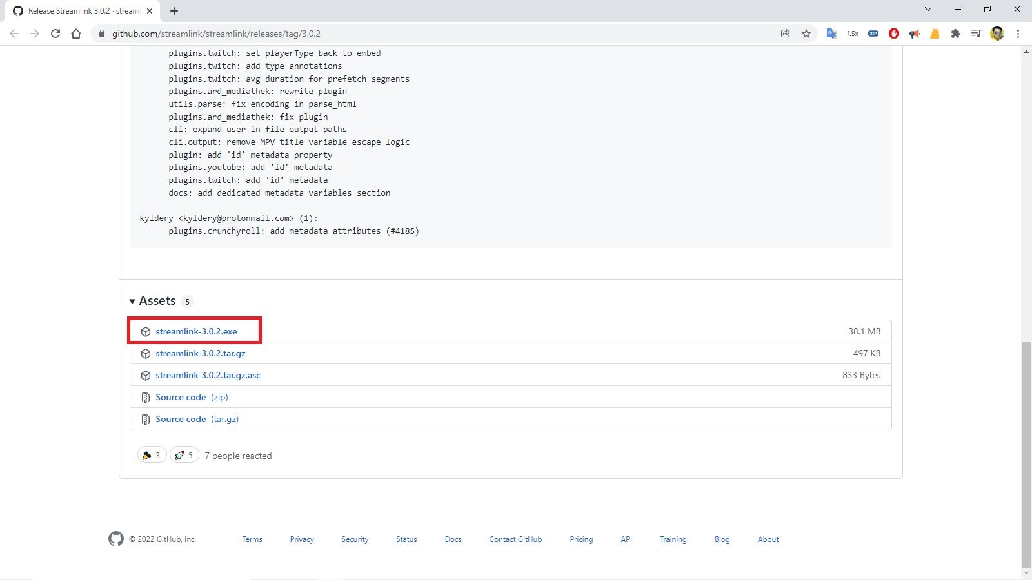This screenshot has height=580, width=1032.
Task: Click the Assets count badge 5
Action: (188, 302)
